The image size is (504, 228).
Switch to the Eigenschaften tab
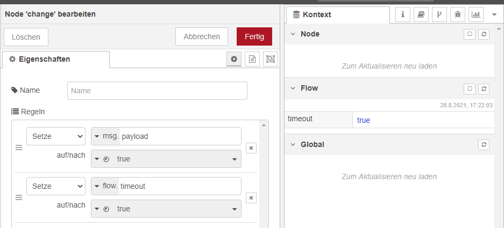point(56,60)
